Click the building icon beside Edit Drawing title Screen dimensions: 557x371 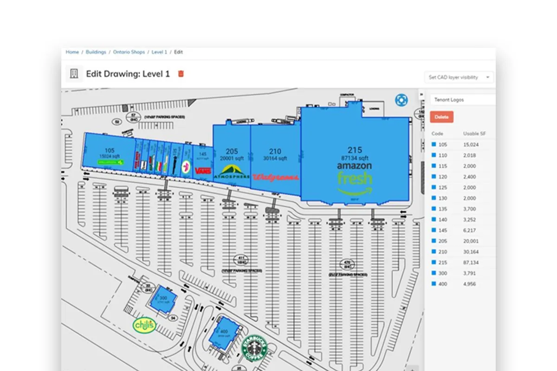73,74
